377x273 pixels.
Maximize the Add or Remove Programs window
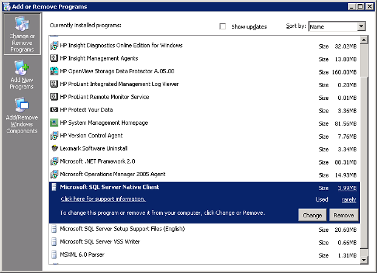pyautogui.click(x=360, y=7)
